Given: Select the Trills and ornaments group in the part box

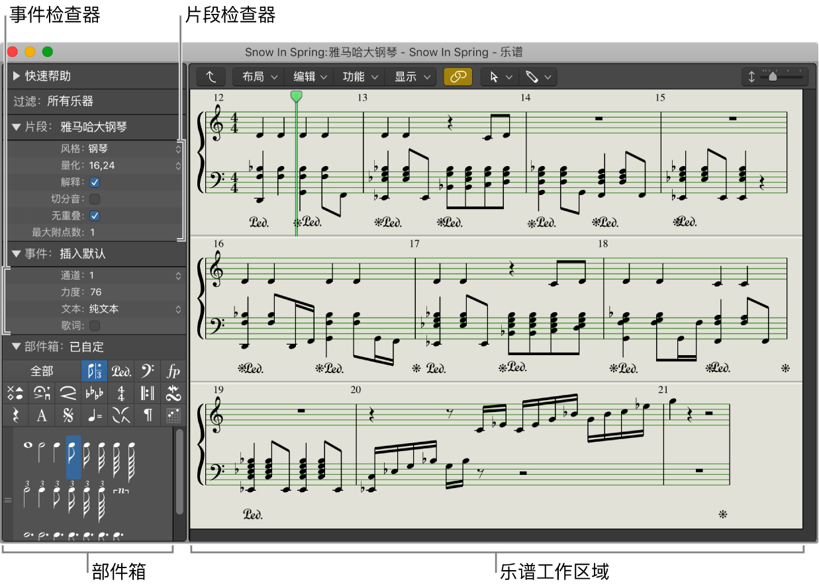Looking at the screenshot, I should click(173, 394).
